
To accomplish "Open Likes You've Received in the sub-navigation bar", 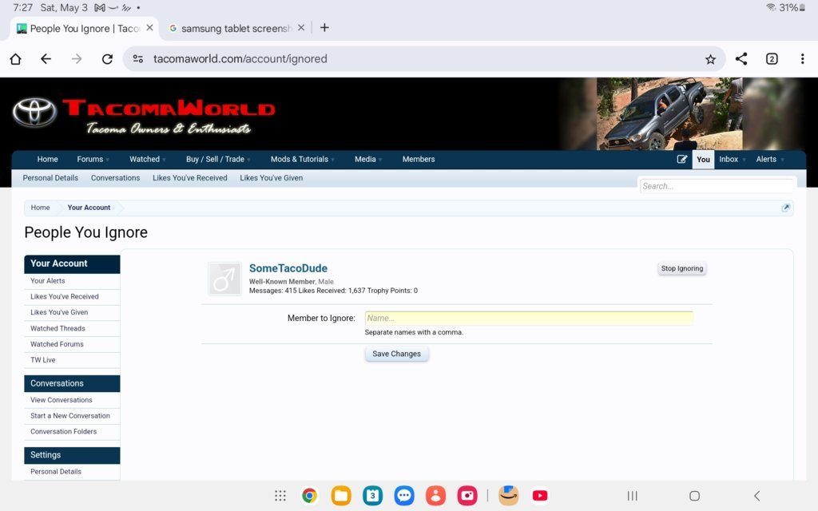I will [190, 178].
